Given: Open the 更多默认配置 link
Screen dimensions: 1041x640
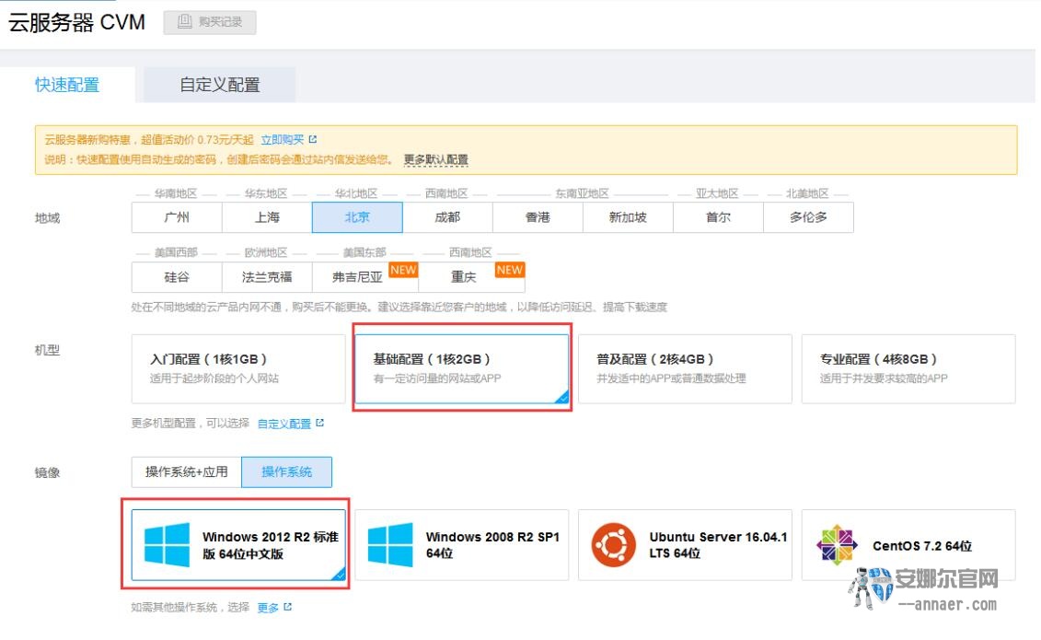Looking at the screenshot, I should click(x=435, y=159).
